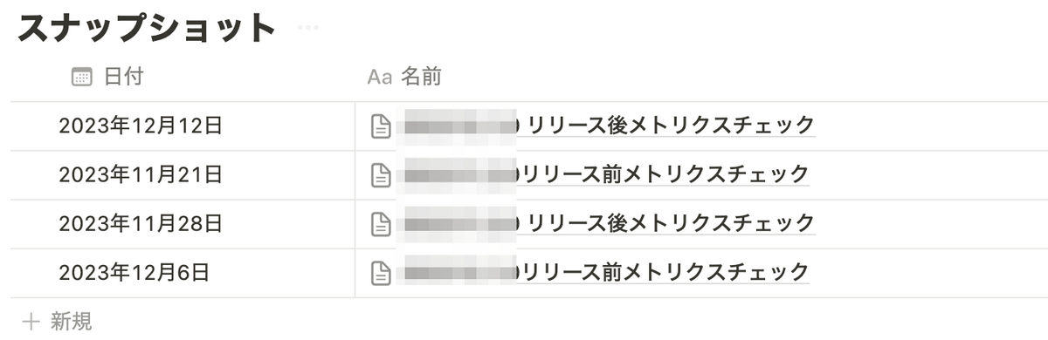
Task: Open page icon in 2023年12月12日 row
Action: tap(381, 126)
